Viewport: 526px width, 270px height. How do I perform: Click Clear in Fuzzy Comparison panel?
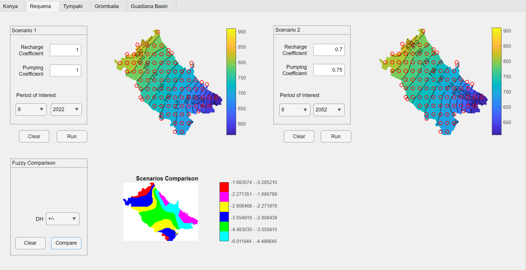tap(30, 243)
